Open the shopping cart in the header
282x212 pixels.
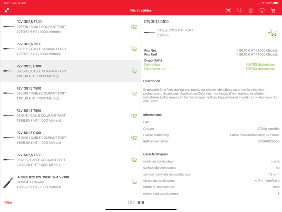[x=273, y=10]
